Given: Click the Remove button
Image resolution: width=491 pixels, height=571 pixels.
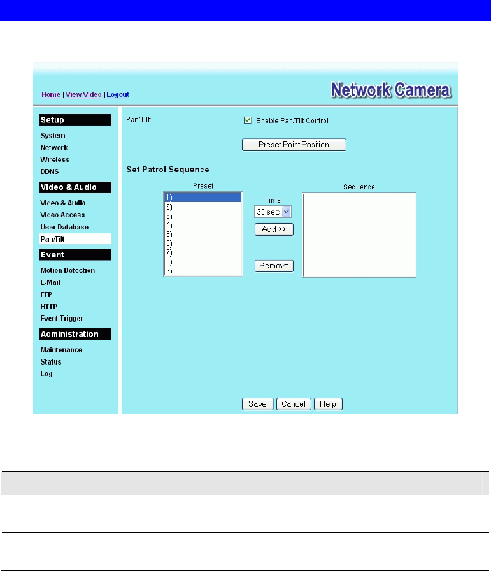Looking at the screenshot, I should (x=274, y=266).
